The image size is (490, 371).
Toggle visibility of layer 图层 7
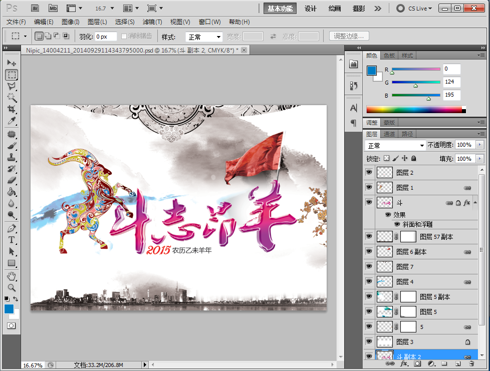click(369, 267)
